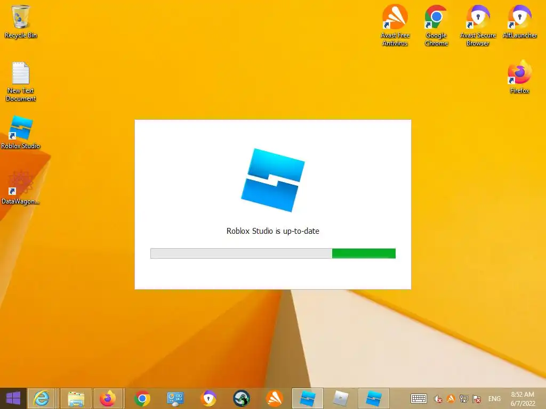
Task: Open Avast Antivirus from the taskbar
Action: (x=275, y=398)
